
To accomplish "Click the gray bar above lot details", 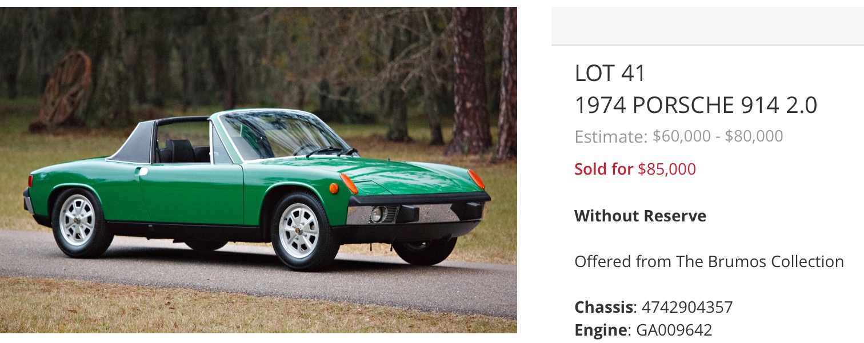I will 707,26.
